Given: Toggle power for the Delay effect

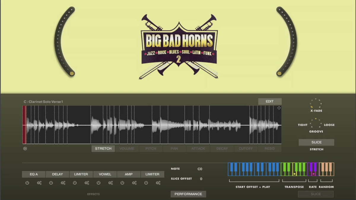Looking at the screenshot, I should click(x=51, y=183).
